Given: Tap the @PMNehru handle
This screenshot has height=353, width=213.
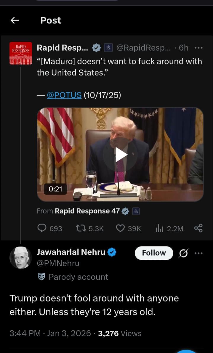Looking at the screenshot, I should 58,263.
